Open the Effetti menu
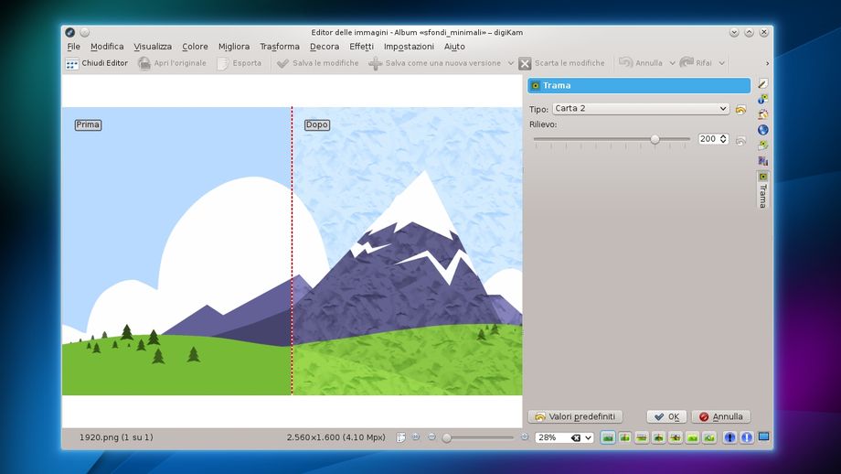The height and width of the screenshot is (474, 841). (361, 47)
